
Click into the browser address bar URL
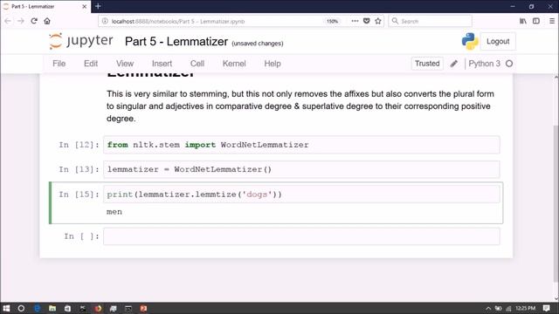[178, 21]
